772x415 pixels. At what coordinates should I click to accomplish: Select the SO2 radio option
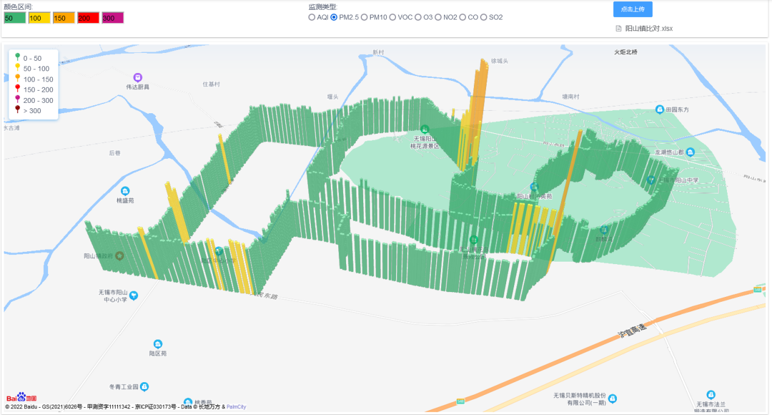484,17
